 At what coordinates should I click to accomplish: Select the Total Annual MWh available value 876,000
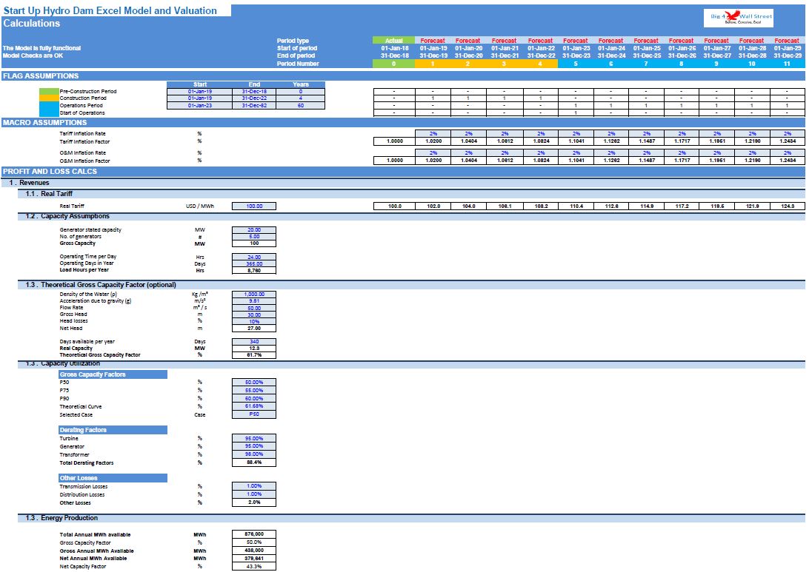(253, 534)
